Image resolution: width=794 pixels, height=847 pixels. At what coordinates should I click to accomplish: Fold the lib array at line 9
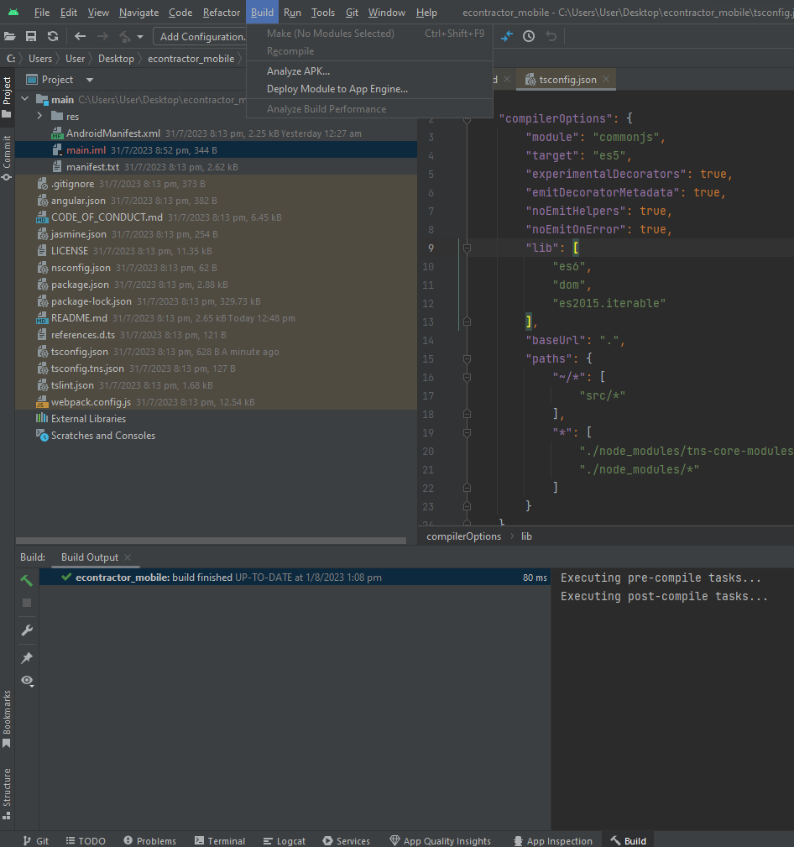tap(468, 248)
